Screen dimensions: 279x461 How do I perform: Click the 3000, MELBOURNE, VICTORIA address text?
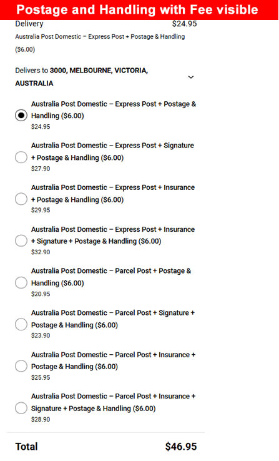coord(99,71)
